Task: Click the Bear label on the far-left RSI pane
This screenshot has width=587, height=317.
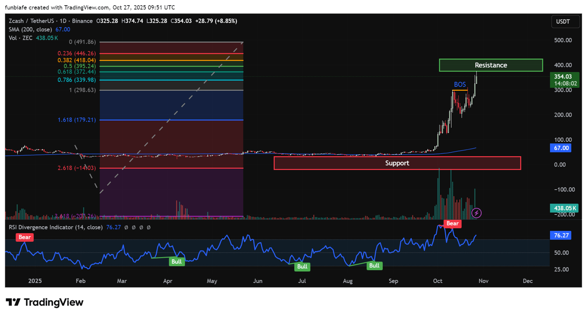Action: [24, 237]
